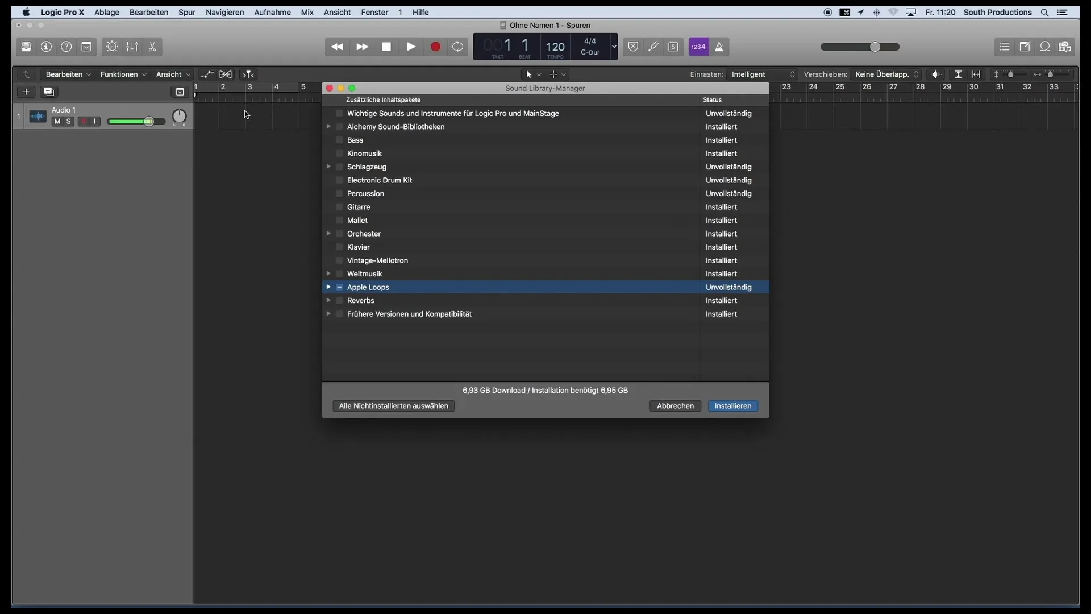Open the Aufnahme menu
This screenshot has height=614, width=1091.
[x=272, y=12]
